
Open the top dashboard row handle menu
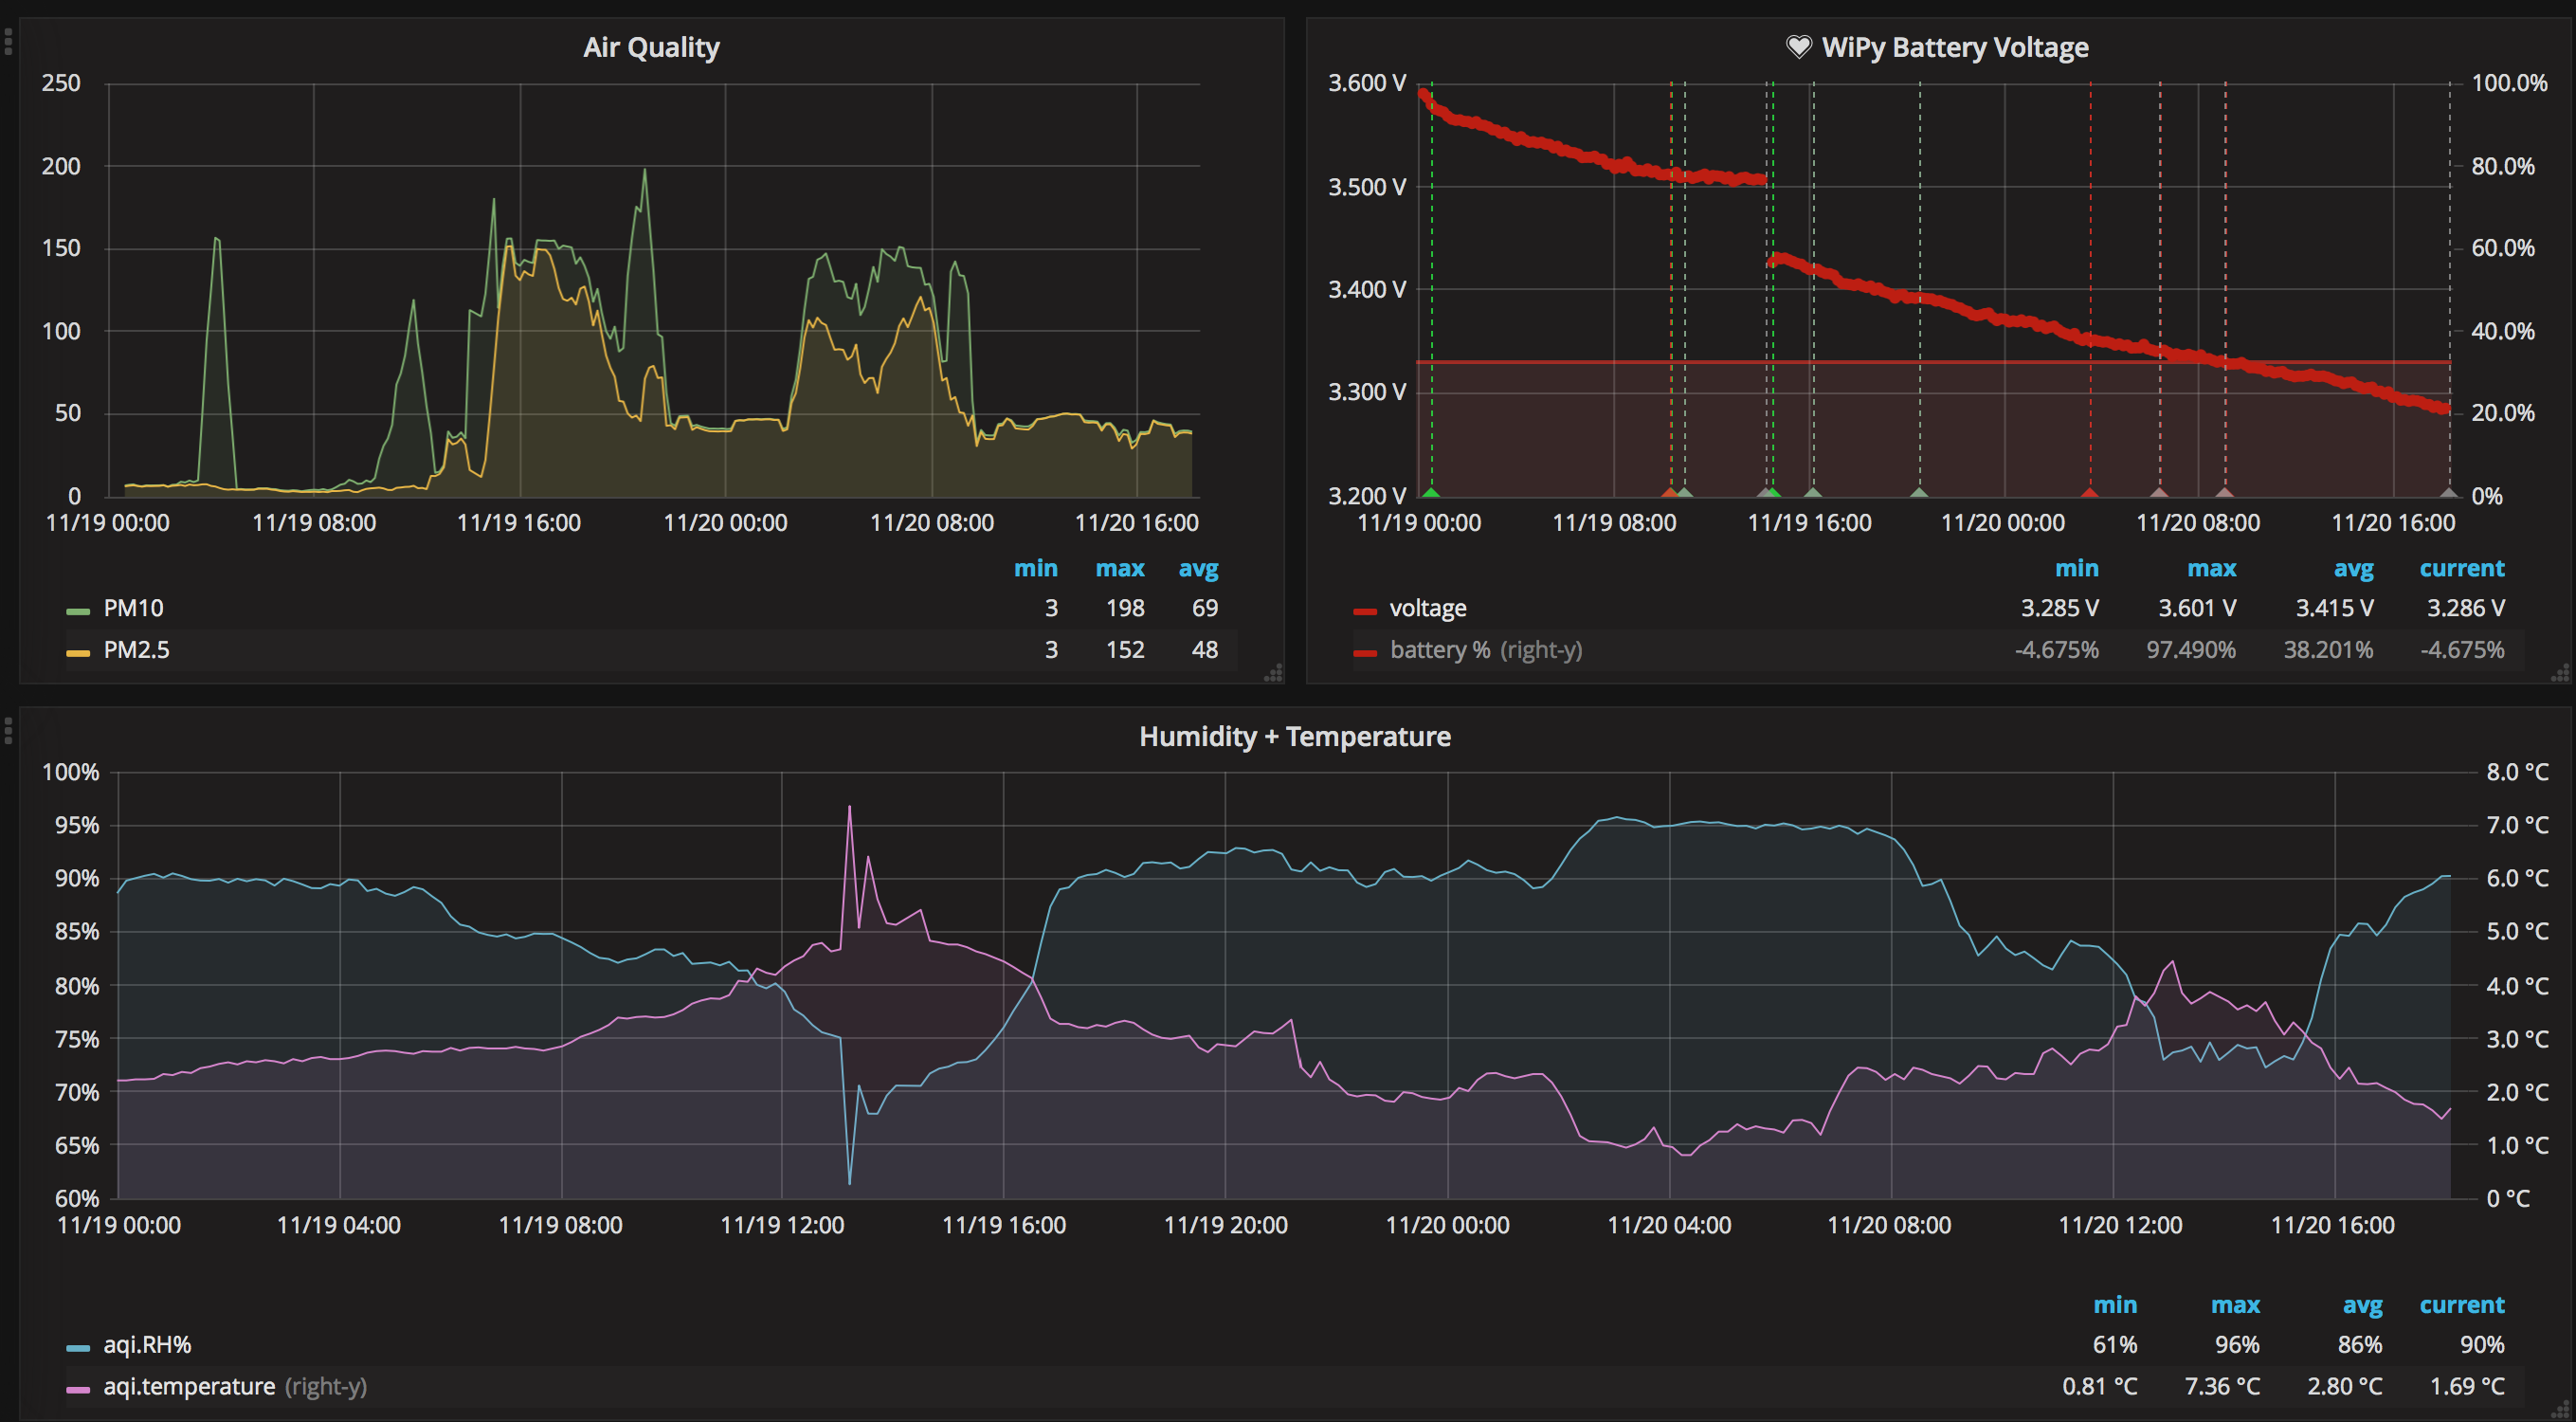point(8,41)
